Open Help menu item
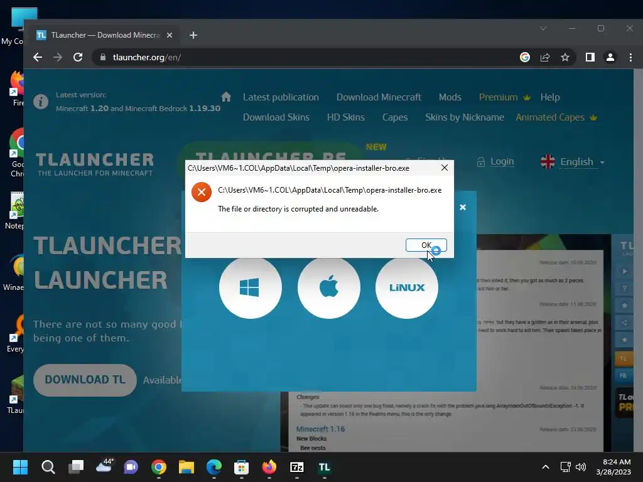 point(550,97)
